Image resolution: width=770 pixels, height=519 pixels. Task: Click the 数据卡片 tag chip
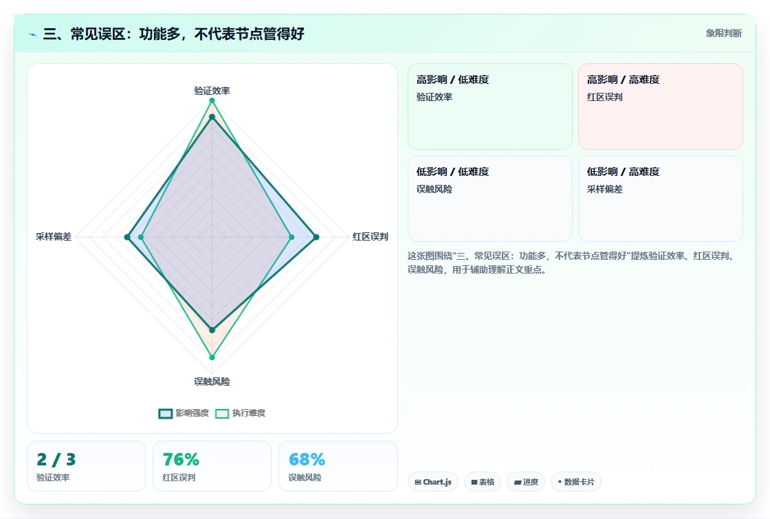576,482
